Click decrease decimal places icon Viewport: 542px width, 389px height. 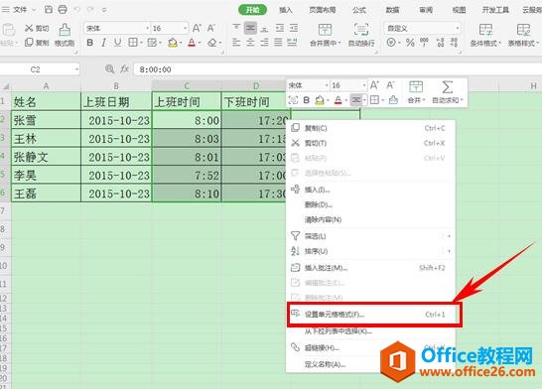[455, 43]
